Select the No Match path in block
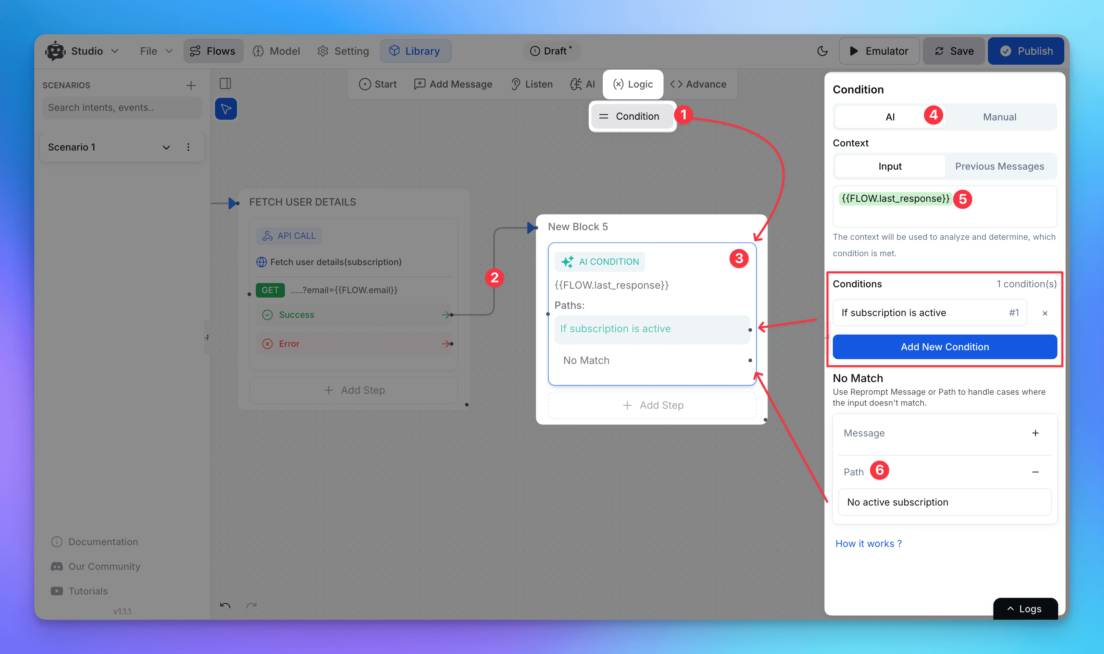1104x654 pixels. pyautogui.click(x=652, y=361)
